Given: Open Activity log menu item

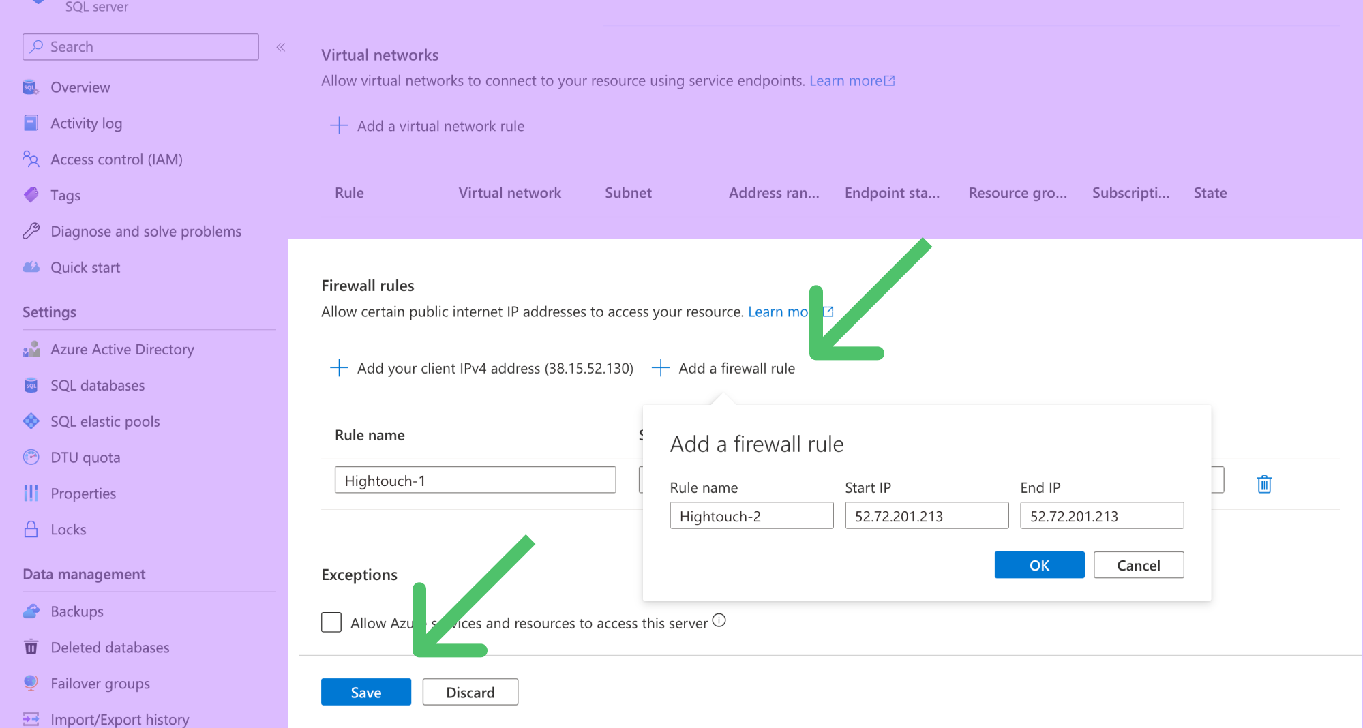Looking at the screenshot, I should click(x=86, y=123).
